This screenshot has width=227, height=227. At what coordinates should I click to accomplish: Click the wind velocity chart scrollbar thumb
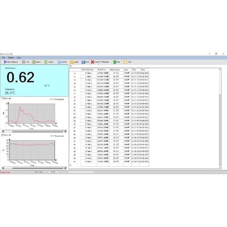point(38,131)
